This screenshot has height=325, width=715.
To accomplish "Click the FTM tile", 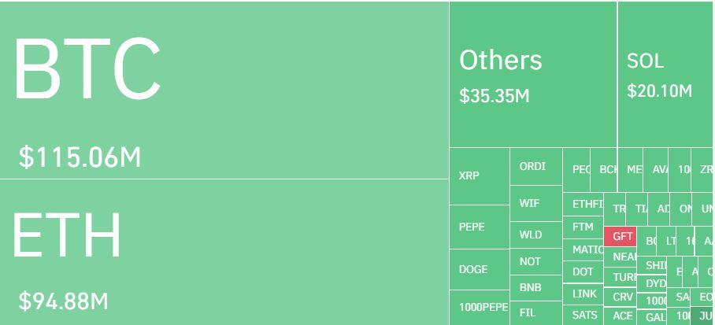I will [x=583, y=227].
